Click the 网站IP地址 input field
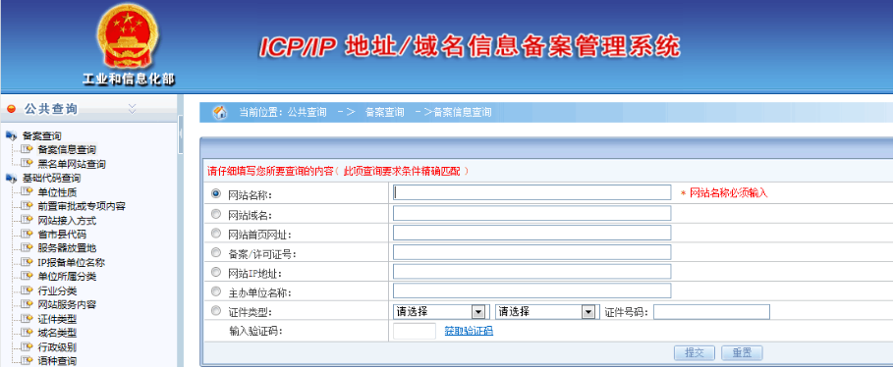The image size is (894, 369). pos(531,272)
